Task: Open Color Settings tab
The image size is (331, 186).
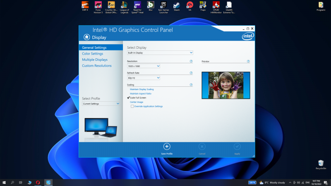Action: point(92,54)
